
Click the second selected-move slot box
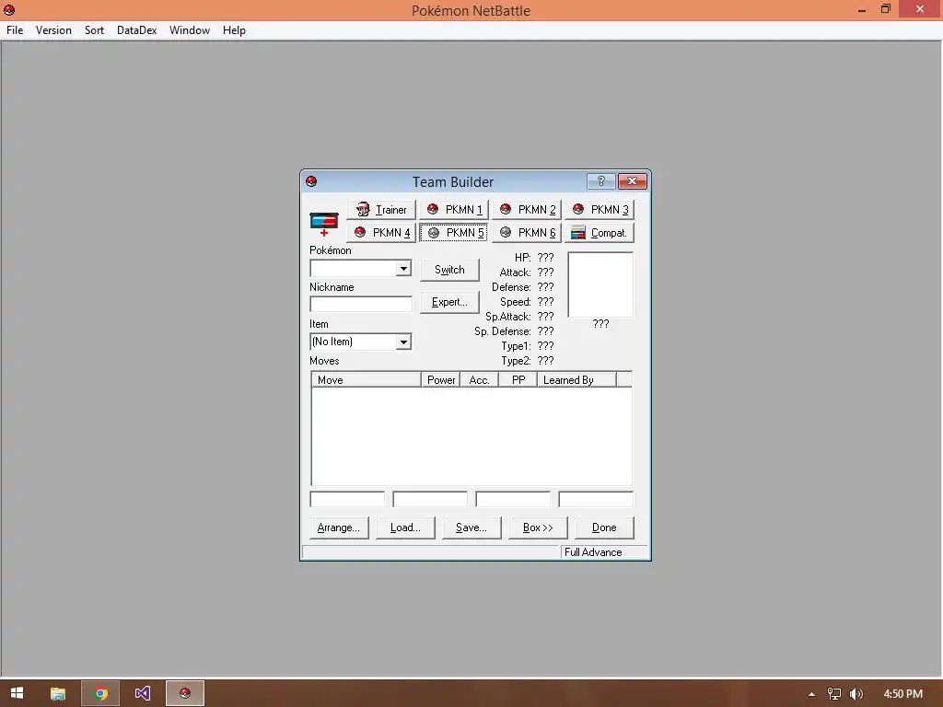coord(430,499)
